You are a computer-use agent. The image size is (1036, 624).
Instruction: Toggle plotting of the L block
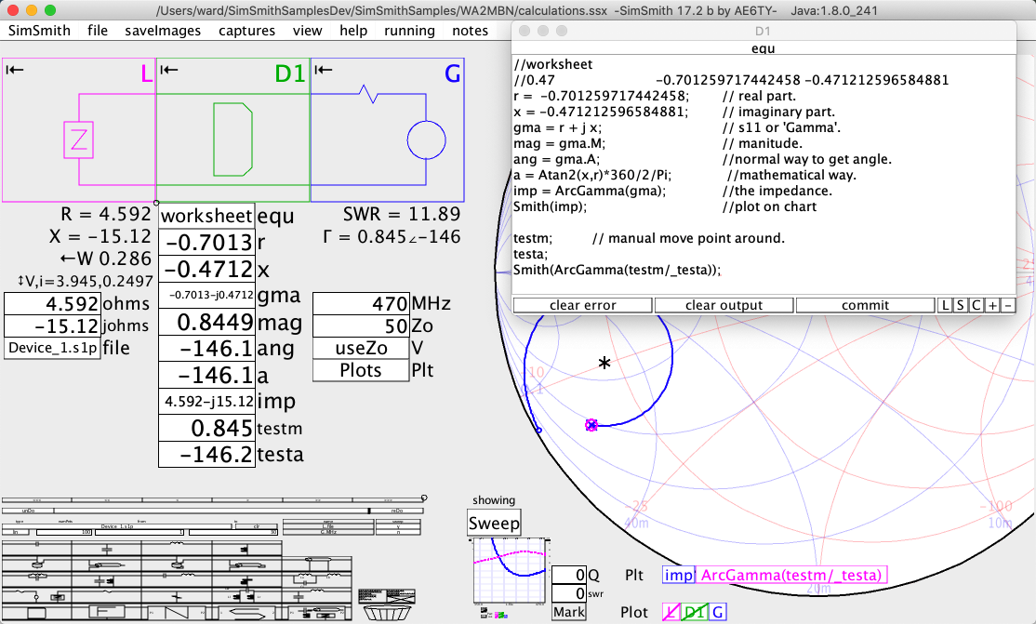(x=671, y=612)
